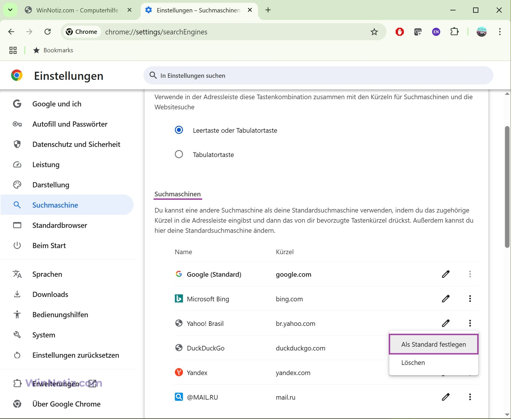The height and width of the screenshot is (419, 511).
Task: Choose Als Standard festlegen
Action: 434,344
